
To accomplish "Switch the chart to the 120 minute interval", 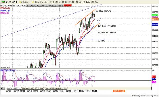I will pos(78,2).
